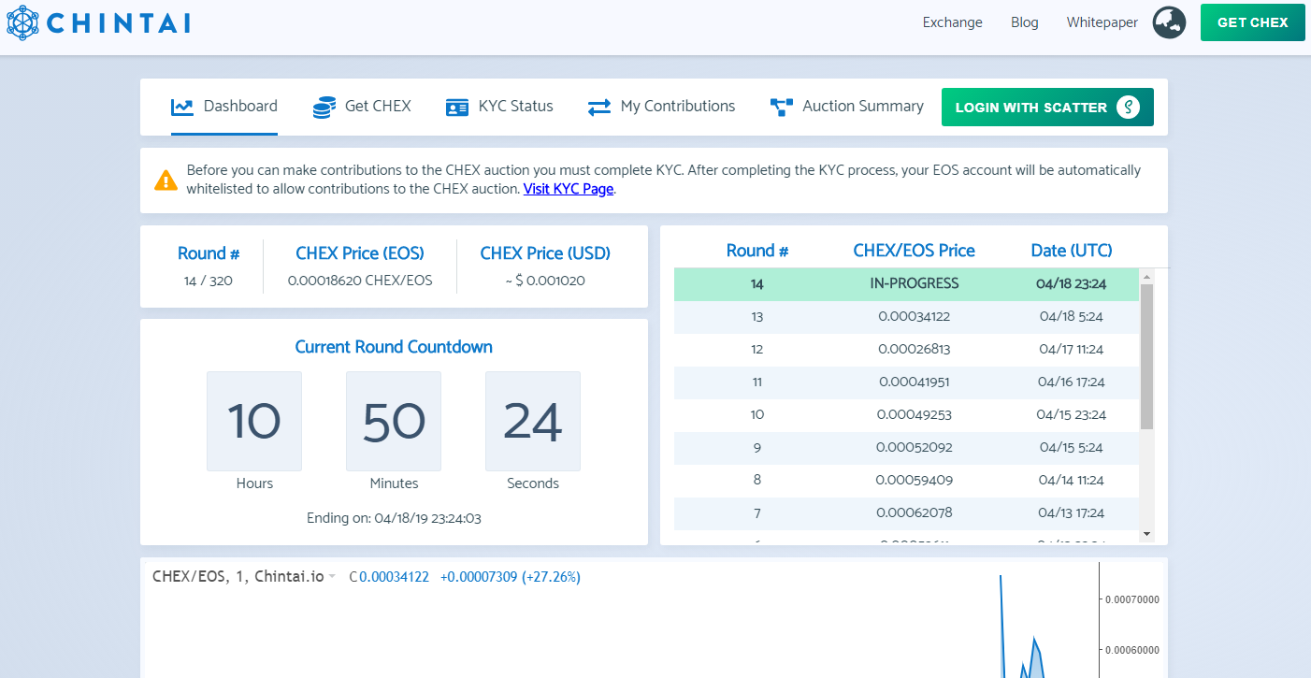Click the Round # table column header
The width and height of the screenshot is (1311, 678).
click(x=757, y=251)
